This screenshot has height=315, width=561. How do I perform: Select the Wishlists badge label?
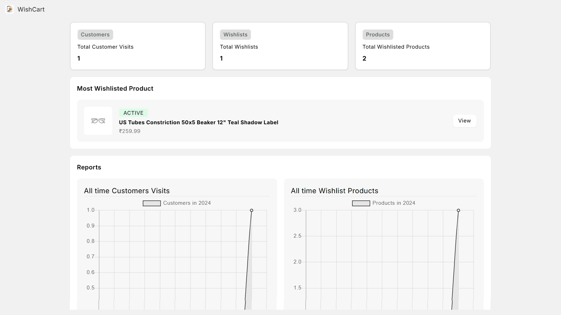tap(235, 35)
